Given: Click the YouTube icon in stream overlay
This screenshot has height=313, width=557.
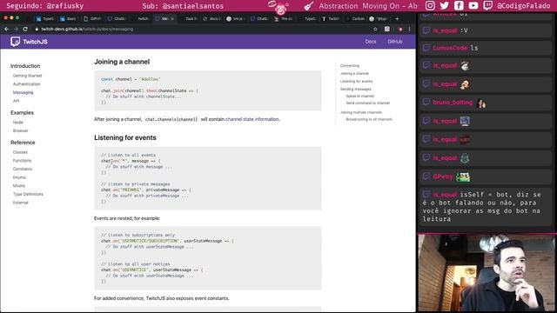Looking at the screenshot, I should [x=473, y=5].
